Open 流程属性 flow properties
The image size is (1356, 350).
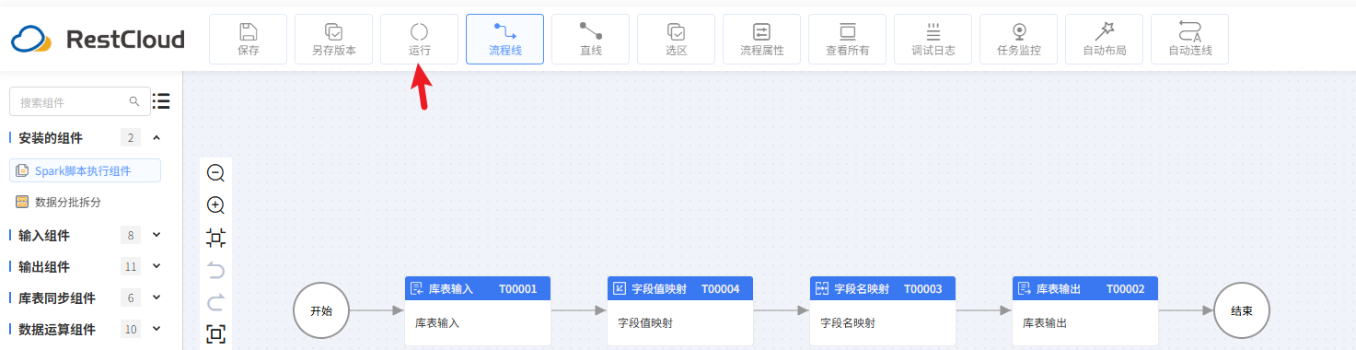pos(762,39)
